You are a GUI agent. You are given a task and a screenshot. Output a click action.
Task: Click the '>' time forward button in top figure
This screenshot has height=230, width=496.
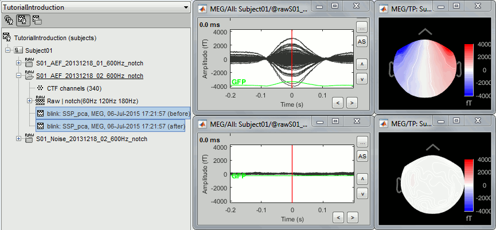point(352,103)
